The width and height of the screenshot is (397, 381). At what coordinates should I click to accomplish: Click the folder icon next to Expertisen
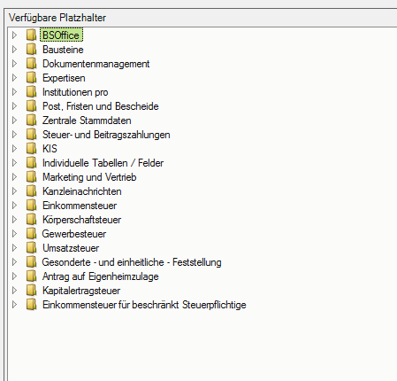31,78
